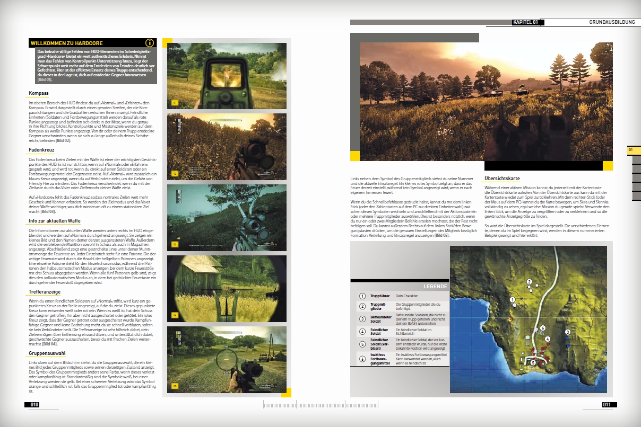Select the yellow '01' side tab
Viewport: 641px width, 427px height.
coord(634,150)
